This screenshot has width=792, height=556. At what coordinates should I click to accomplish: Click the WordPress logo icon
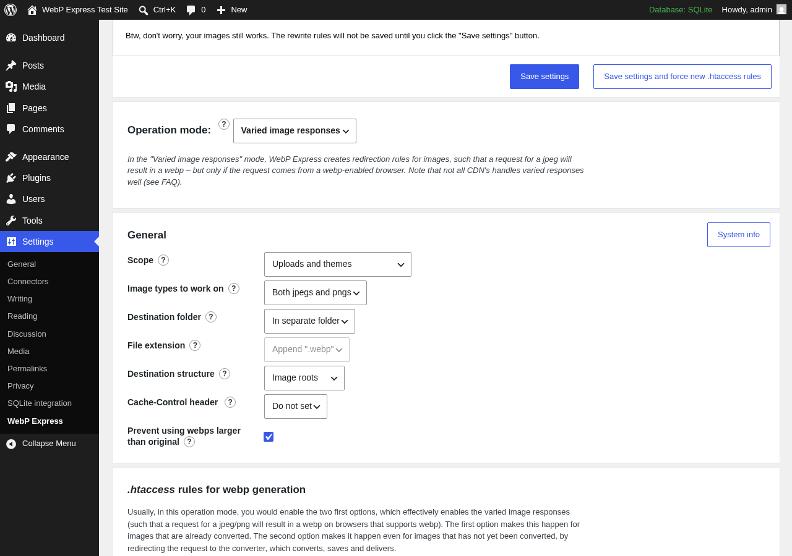coord(11,10)
